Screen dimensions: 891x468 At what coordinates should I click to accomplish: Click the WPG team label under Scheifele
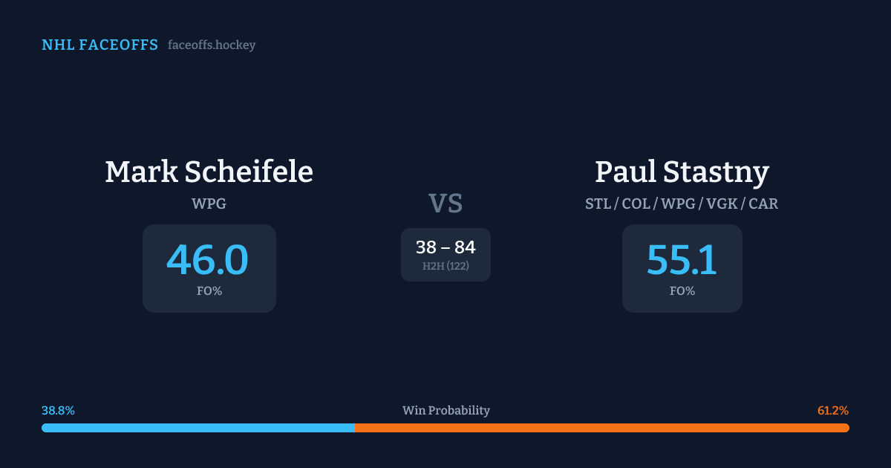209,204
